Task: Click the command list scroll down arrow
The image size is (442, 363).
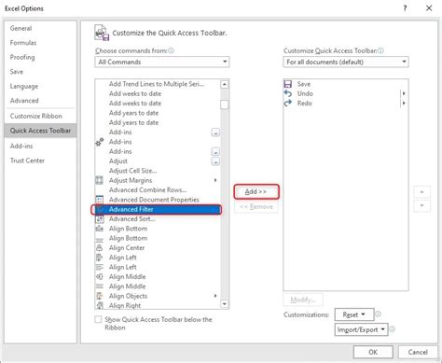Action: pyautogui.click(x=225, y=304)
